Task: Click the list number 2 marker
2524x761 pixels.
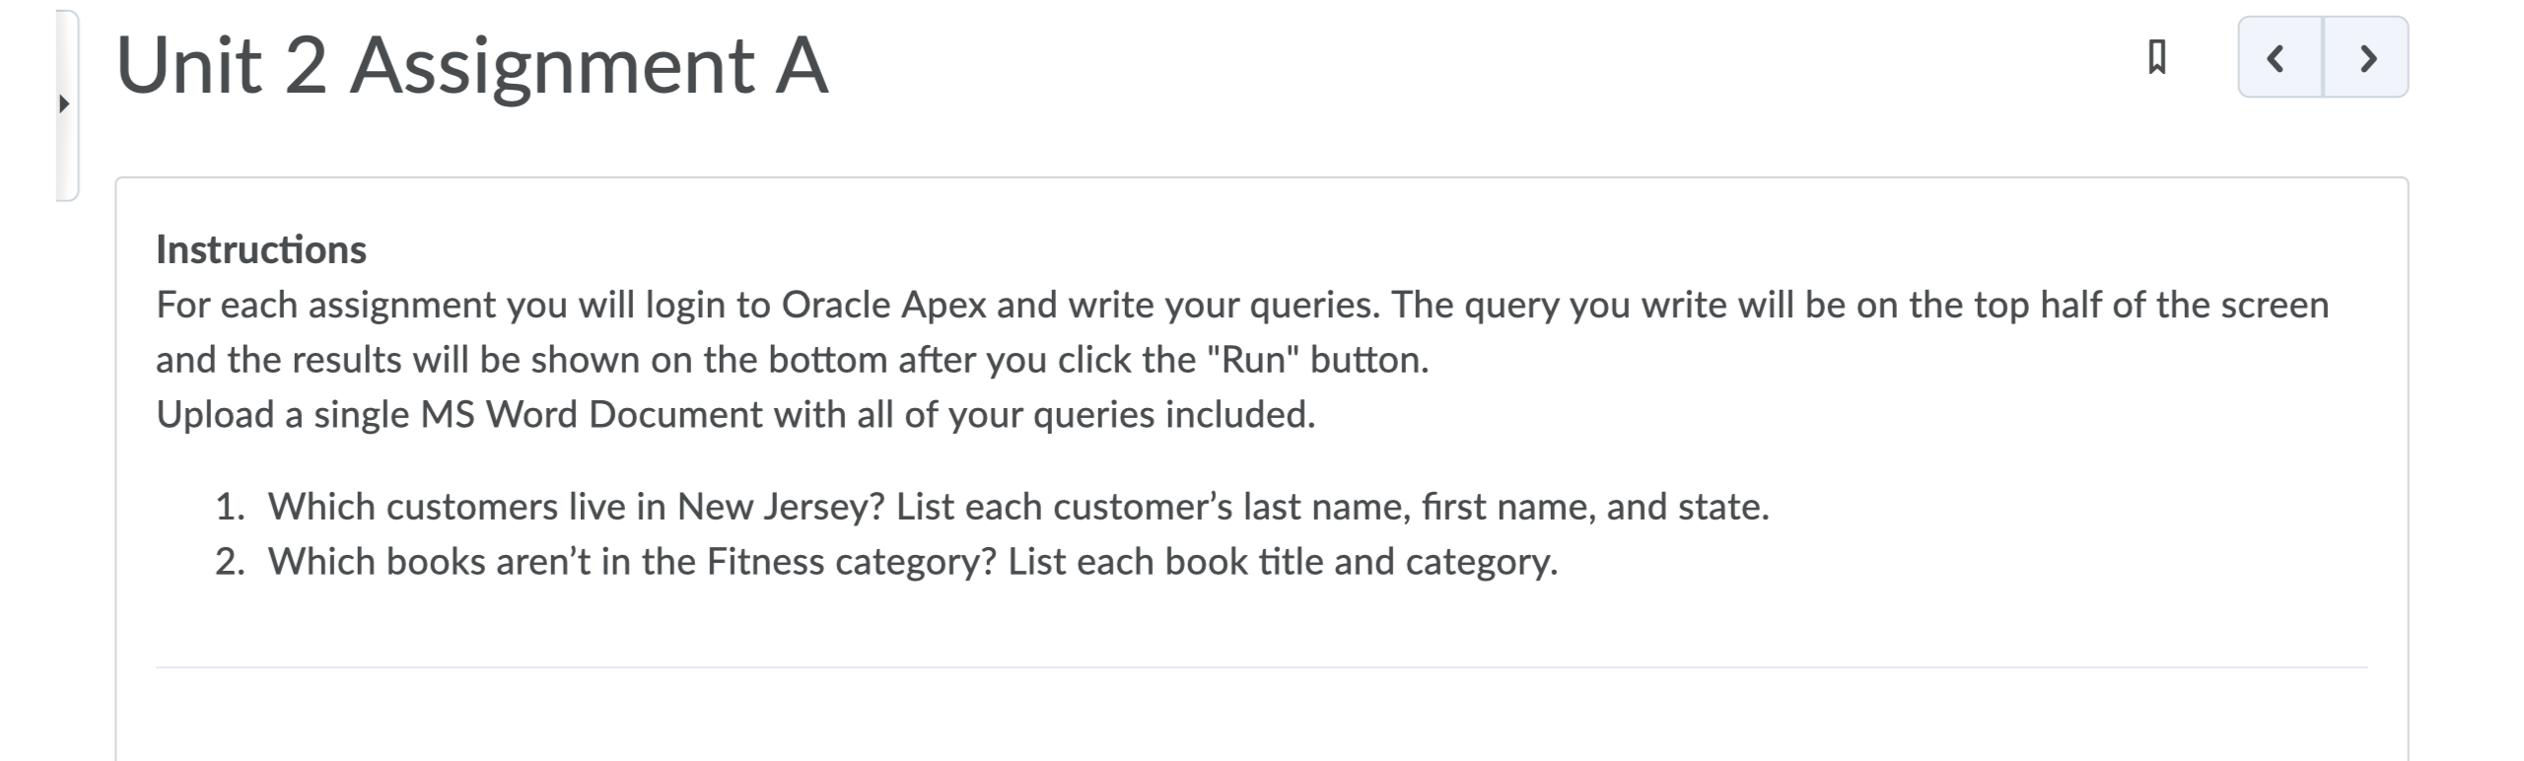Action: tap(230, 562)
